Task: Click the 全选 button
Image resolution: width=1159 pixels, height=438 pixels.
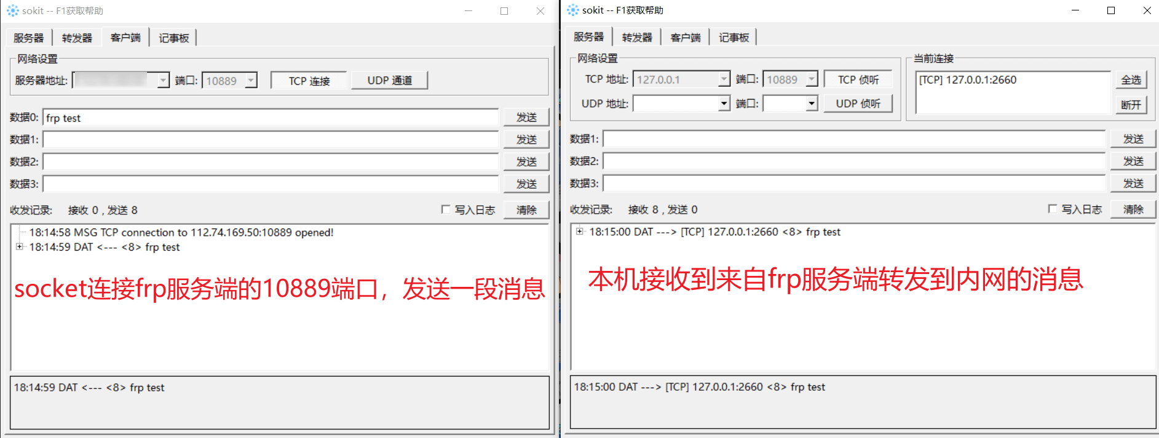Action: (1131, 80)
